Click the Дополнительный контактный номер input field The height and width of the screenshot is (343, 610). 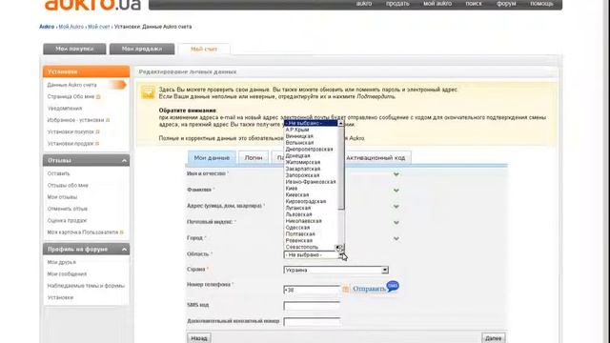pyautogui.click(x=312, y=322)
